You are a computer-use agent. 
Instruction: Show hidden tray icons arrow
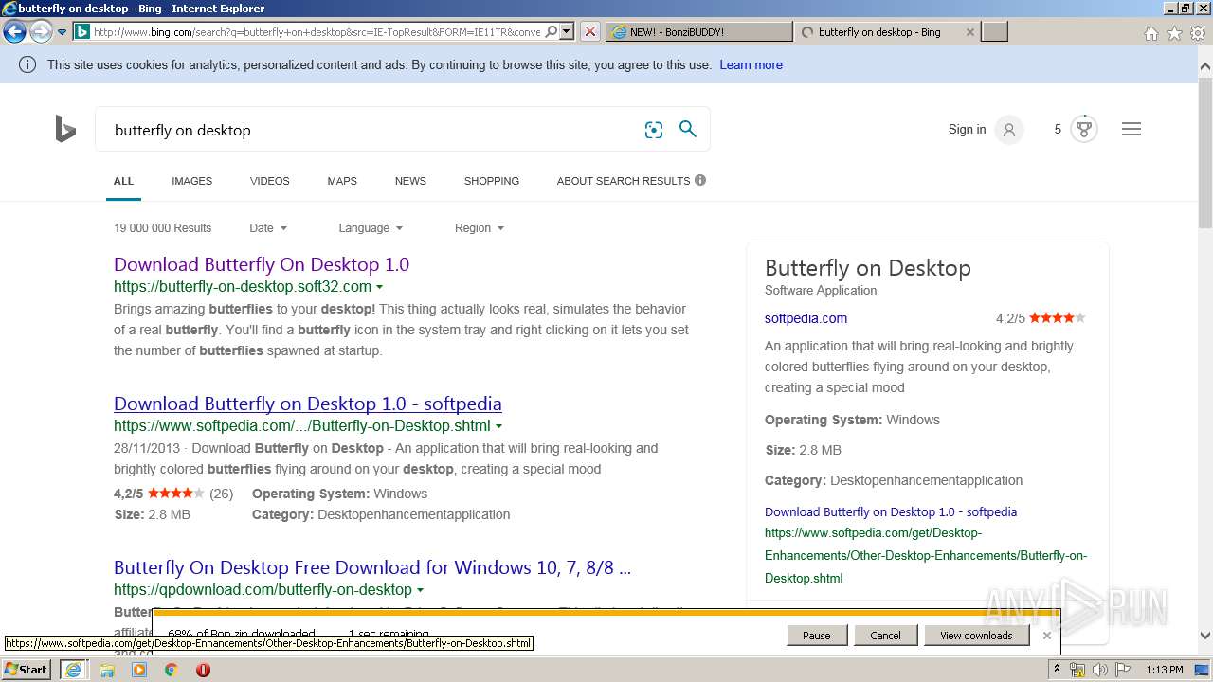(1059, 670)
